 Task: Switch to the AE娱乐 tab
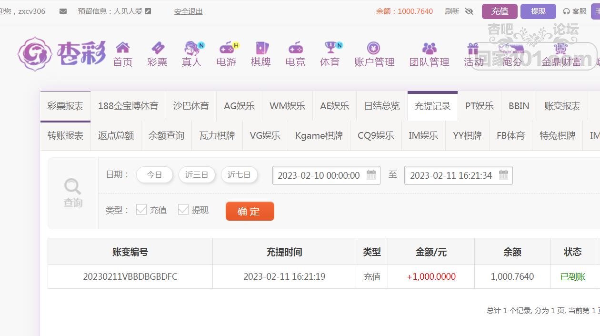click(x=334, y=106)
